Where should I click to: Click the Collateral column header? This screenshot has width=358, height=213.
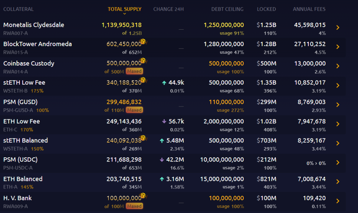[x=18, y=9]
